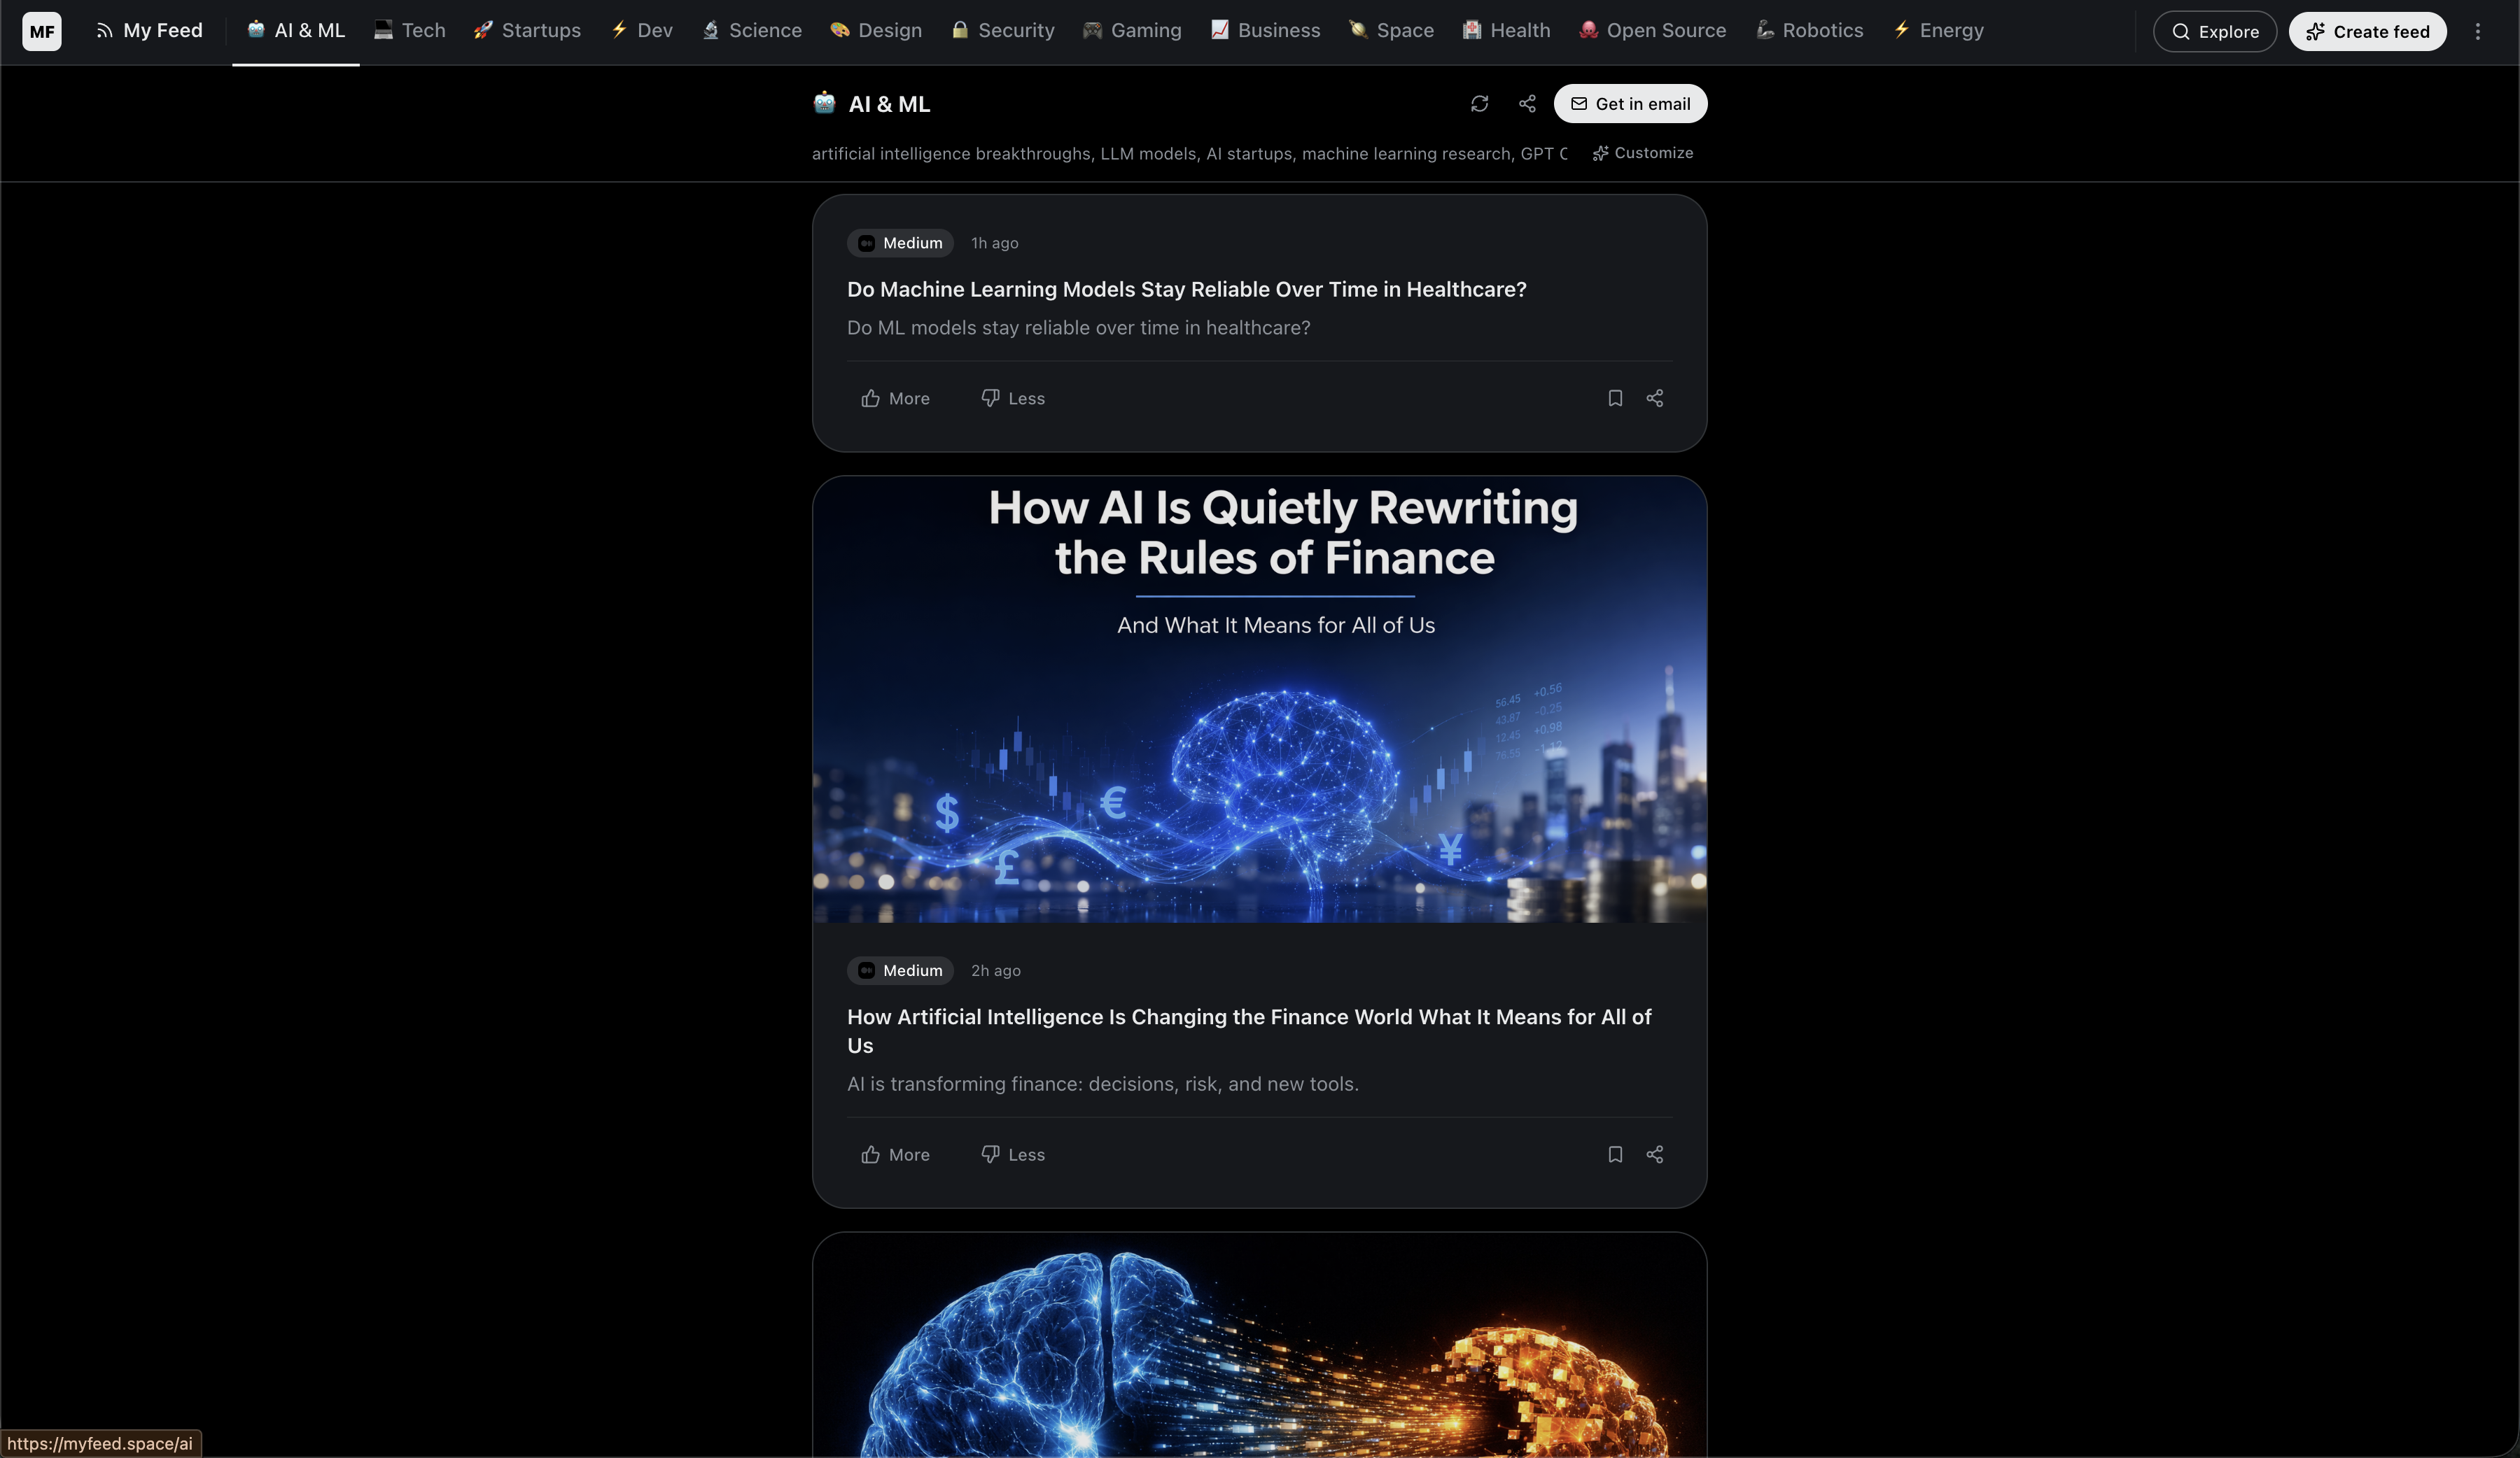Screen dimensions: 2520x1458
Task: Open the MF logo on the left
Action: [x=42, y=31]
